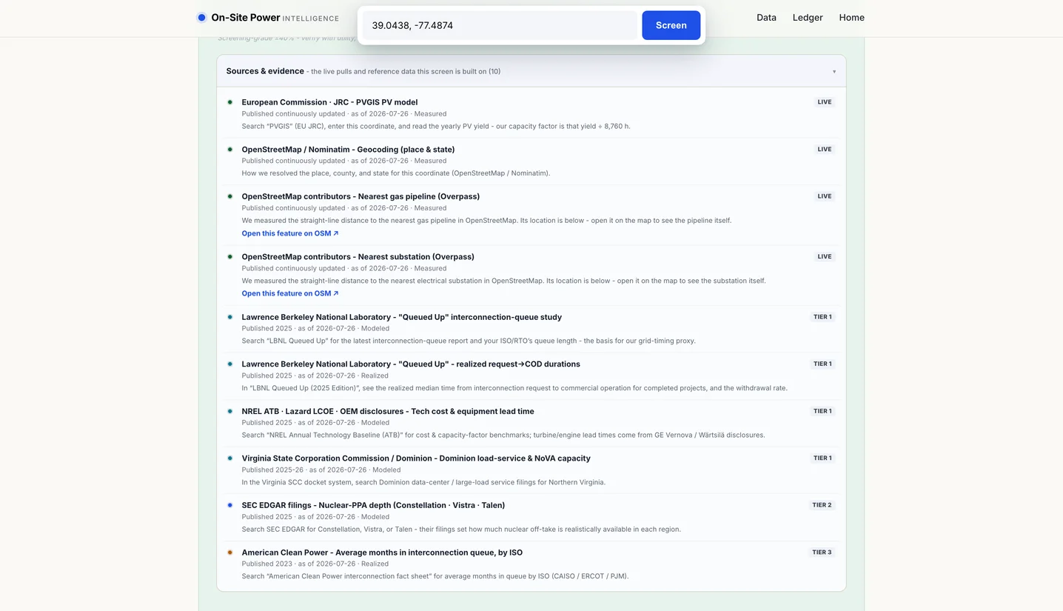Open the Ledger page in navigation
This screenshot has width=1063, height=611.
[x=808, y=18]
